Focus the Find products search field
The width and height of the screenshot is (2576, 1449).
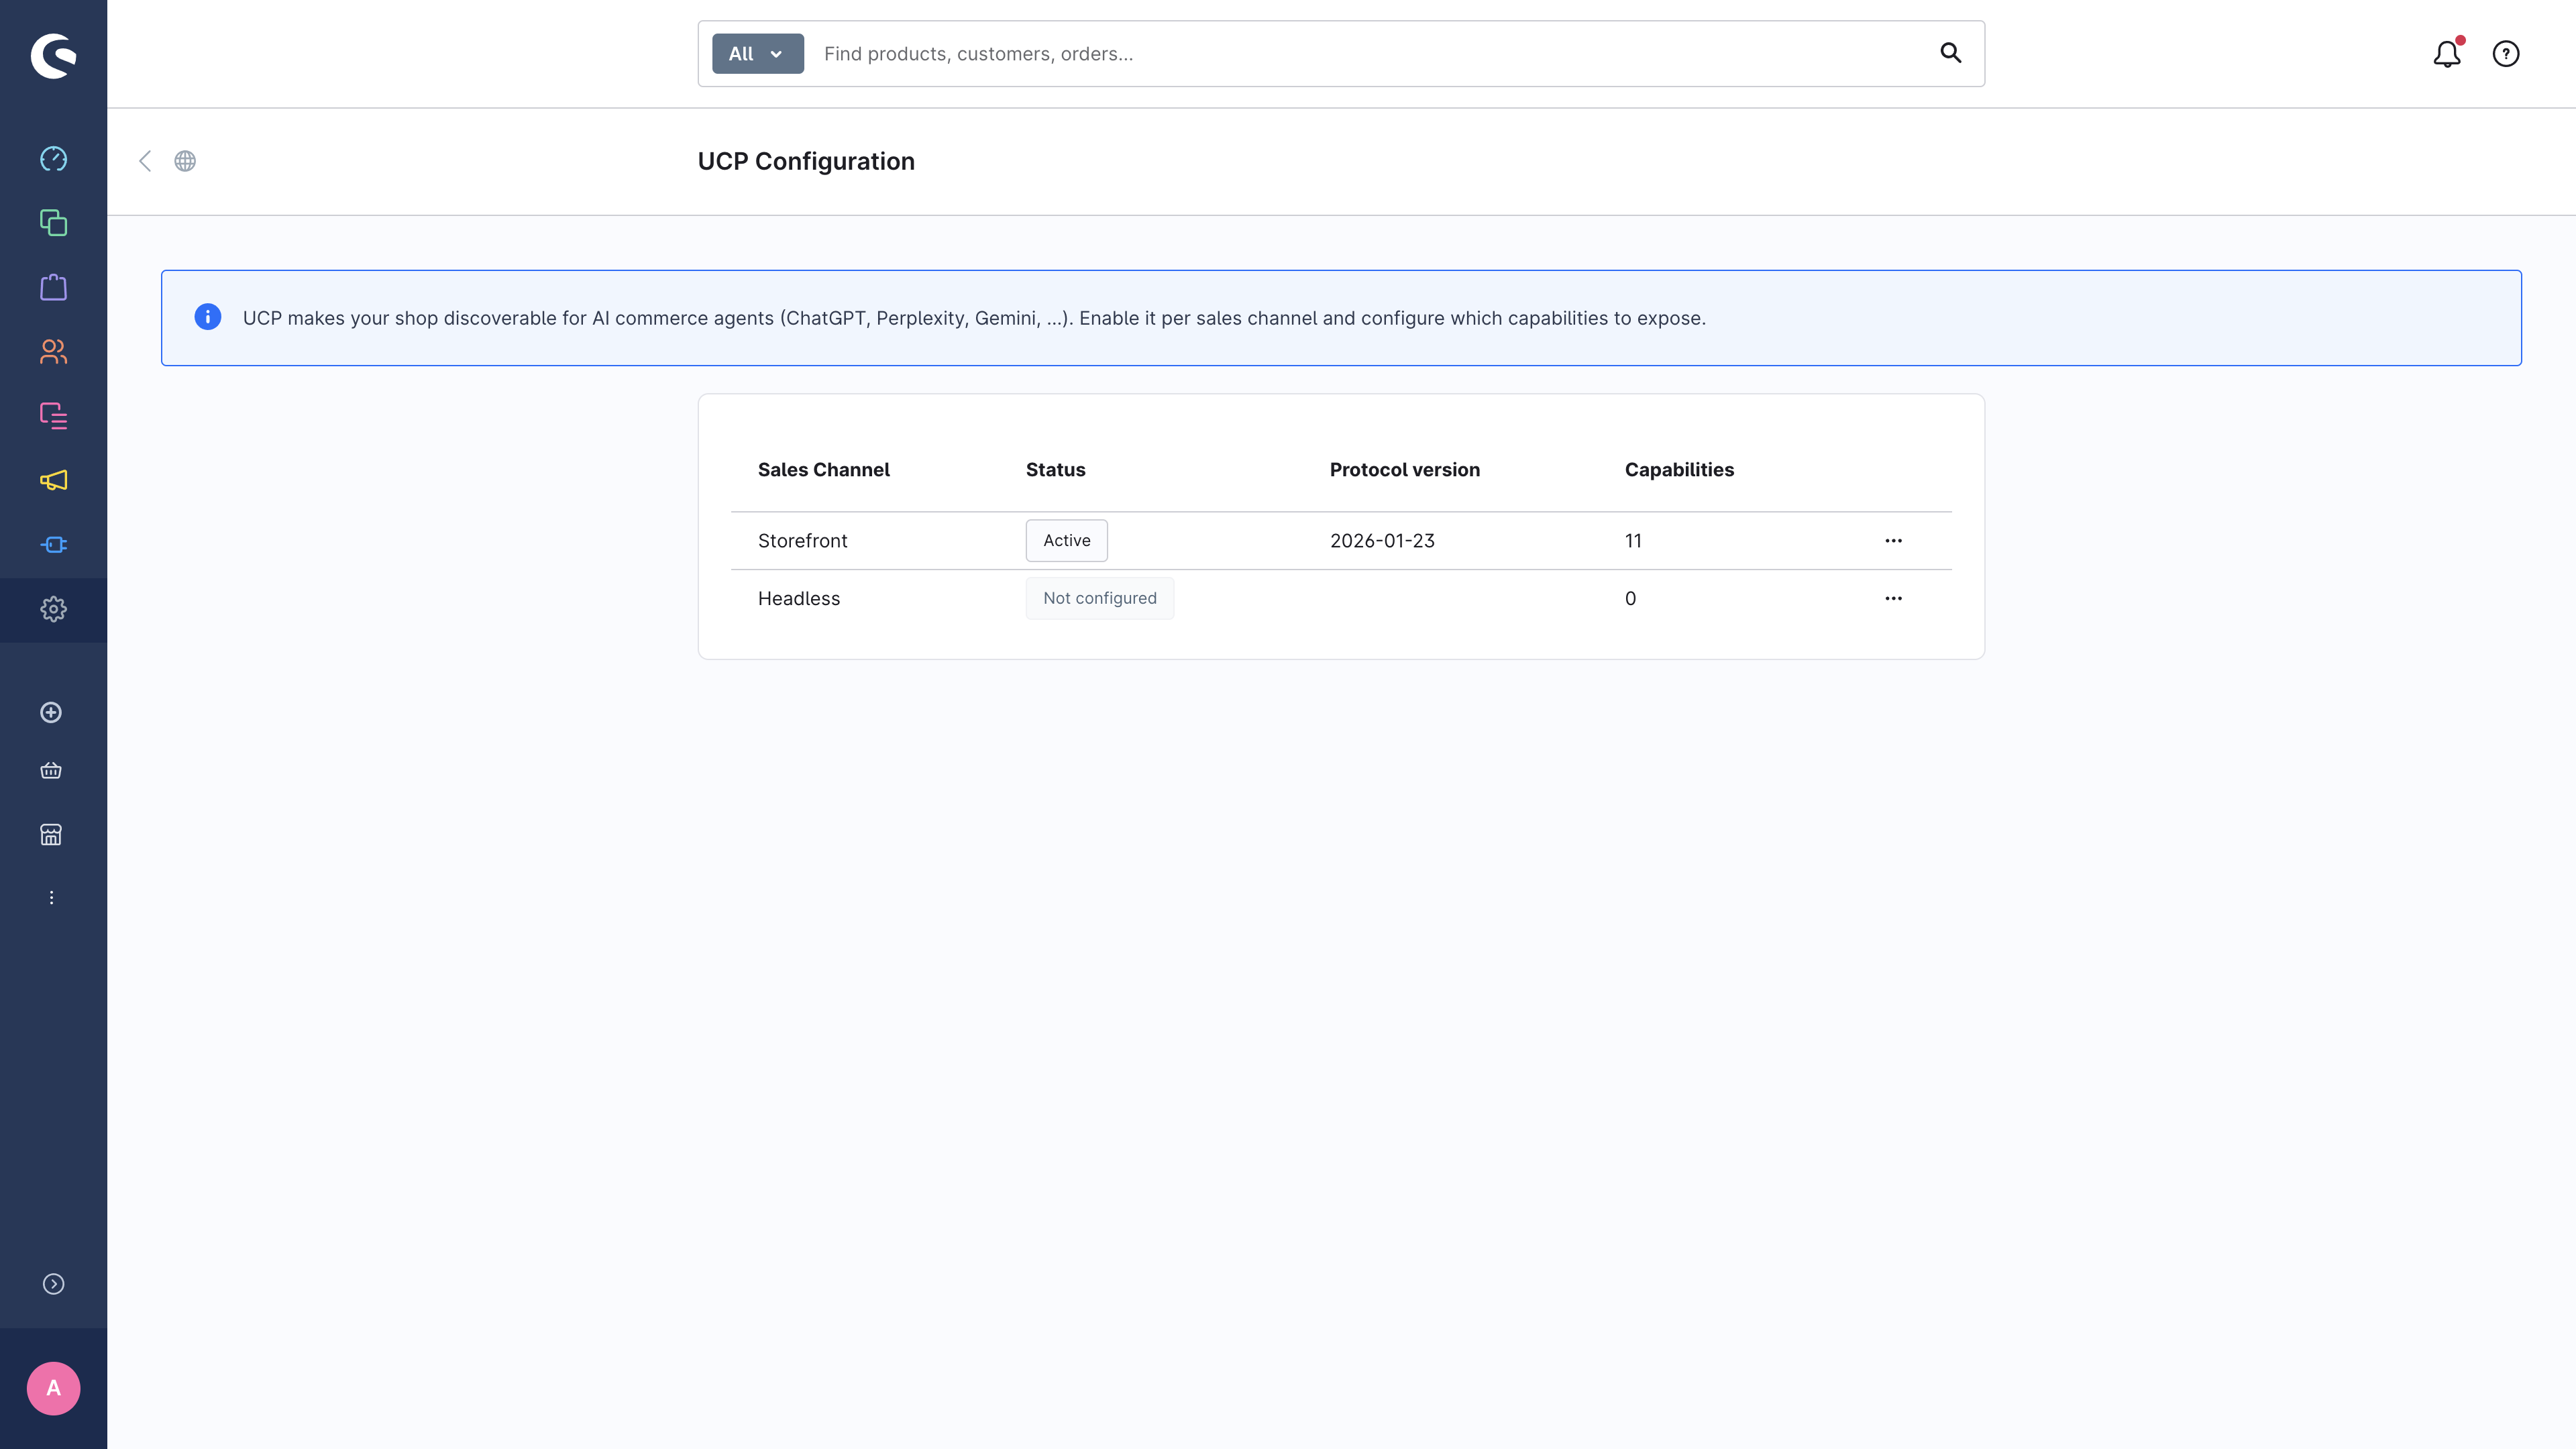coord(1371,54)
